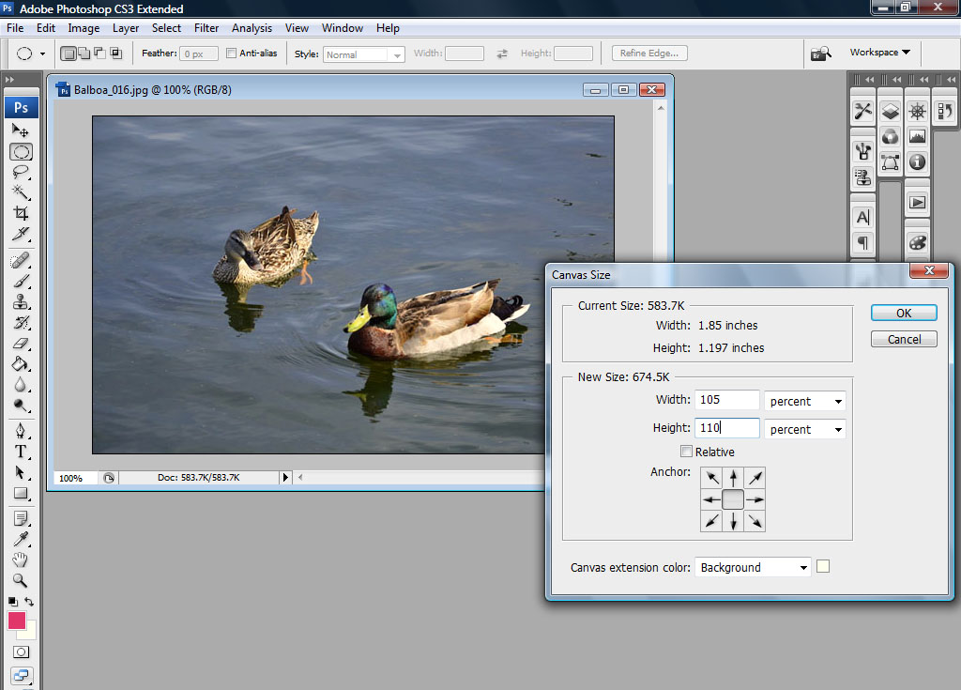The width and height of the screenshot is (961, 690).
Task: Select the Lasso tool
Action: (21, 173)
